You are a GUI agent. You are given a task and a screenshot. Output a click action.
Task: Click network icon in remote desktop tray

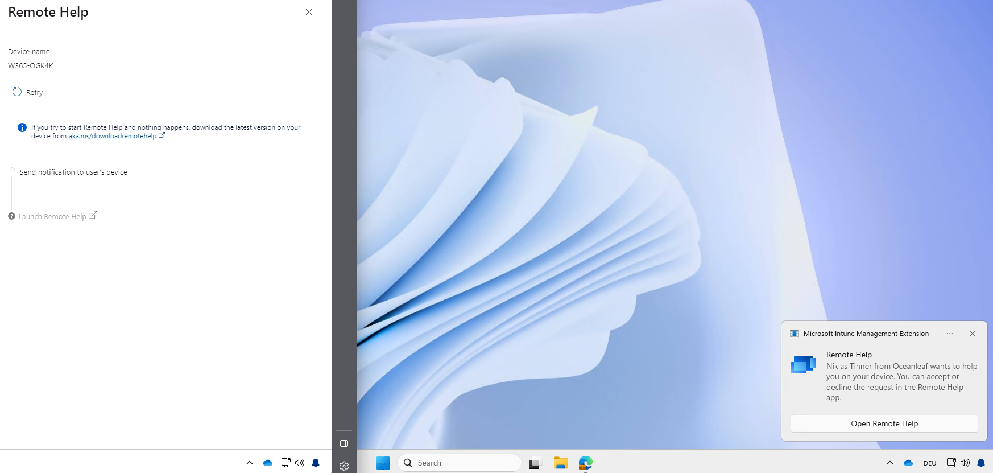coord(951,463)
